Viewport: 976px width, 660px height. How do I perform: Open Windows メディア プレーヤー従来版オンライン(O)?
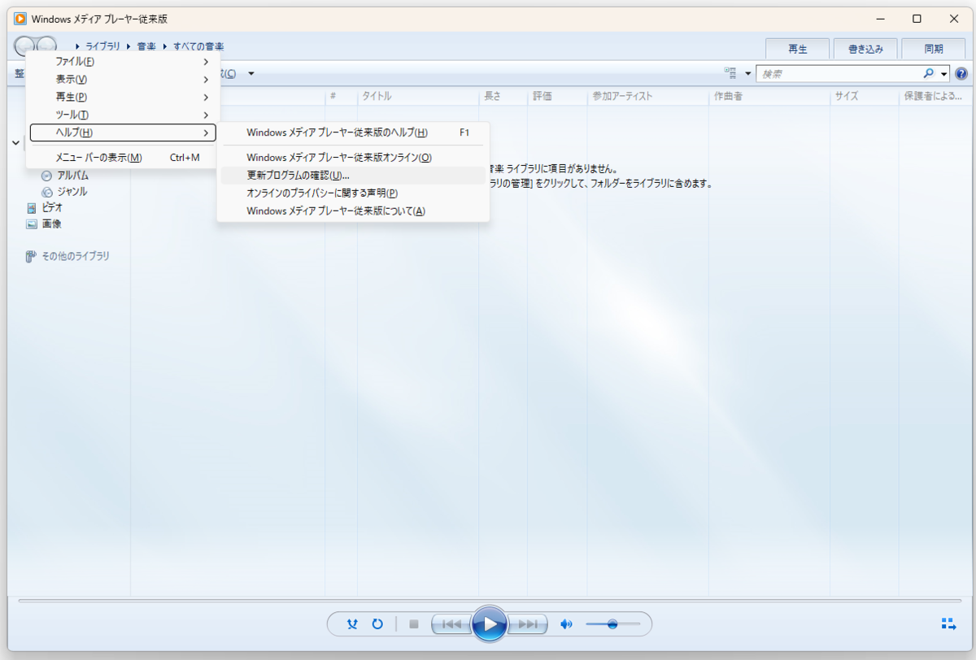click(353, 158)
